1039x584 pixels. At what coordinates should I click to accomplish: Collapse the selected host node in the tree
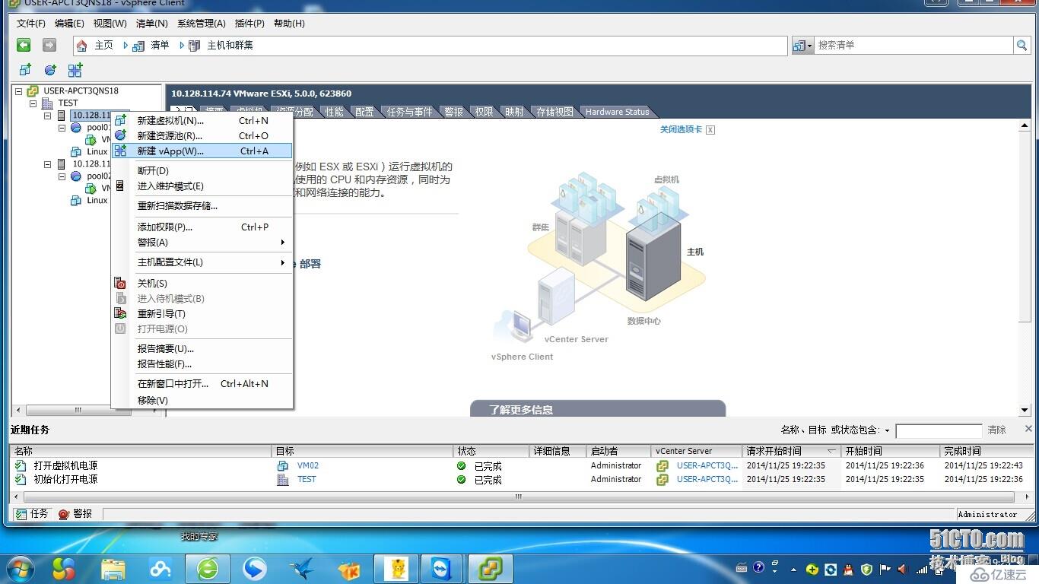[48, 116]
